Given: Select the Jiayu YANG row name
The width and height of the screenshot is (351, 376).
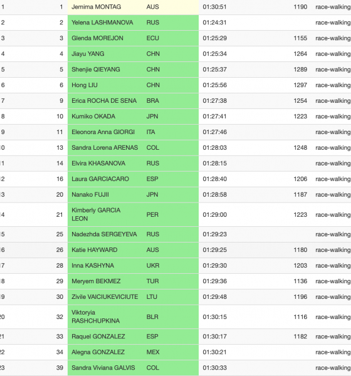Looking at the screenshot, I should click(88, 54).
